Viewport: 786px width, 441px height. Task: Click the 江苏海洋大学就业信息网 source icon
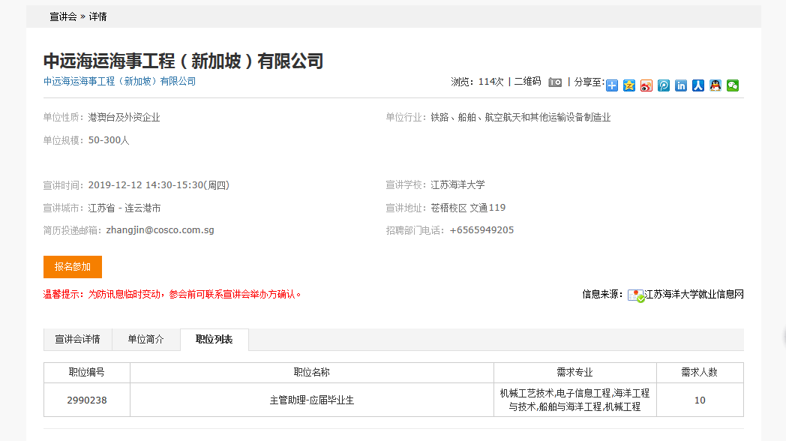636,295
